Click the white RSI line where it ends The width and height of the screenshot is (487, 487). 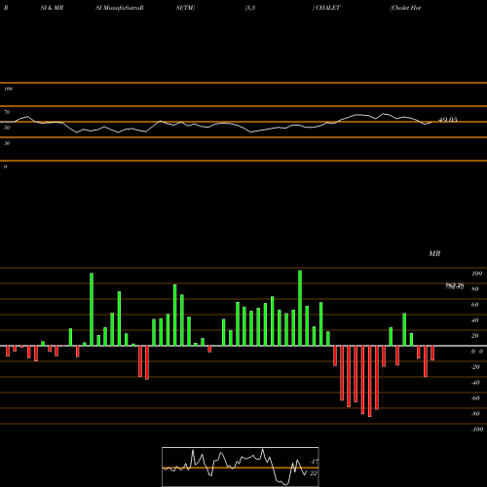click(x=431, y=122)
